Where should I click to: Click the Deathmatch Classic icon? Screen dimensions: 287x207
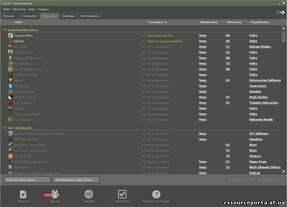tap(10, 75)
